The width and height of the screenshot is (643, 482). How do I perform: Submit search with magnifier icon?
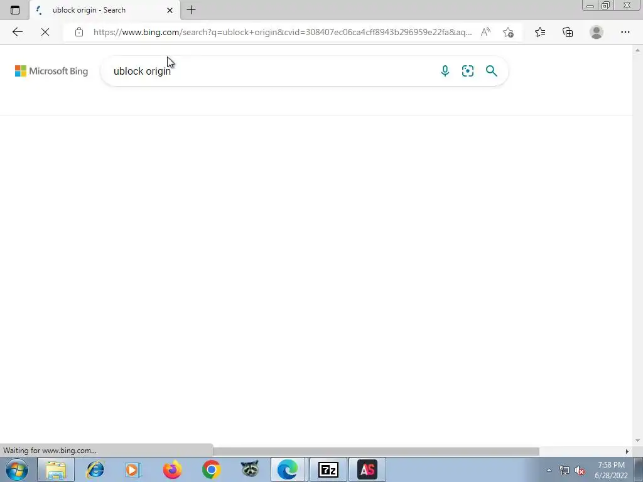click(x=491, y=71)
